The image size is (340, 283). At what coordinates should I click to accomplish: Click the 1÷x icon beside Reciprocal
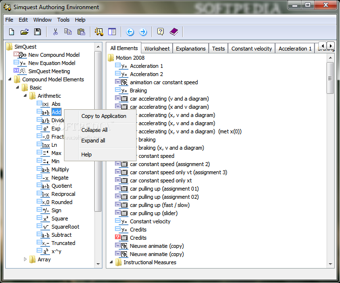coord(43,194)
